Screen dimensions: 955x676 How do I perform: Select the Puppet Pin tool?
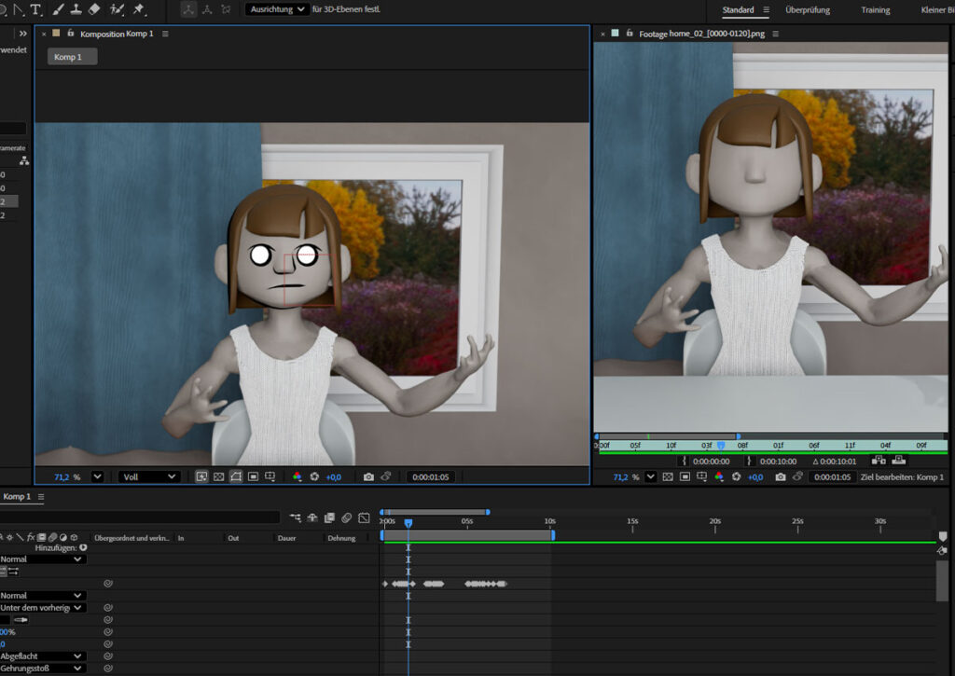coord(139,9)
